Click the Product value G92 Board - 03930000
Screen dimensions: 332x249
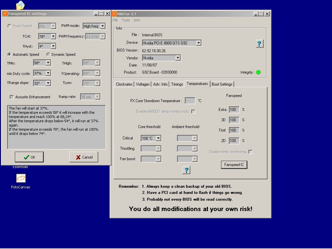point(160,72)
